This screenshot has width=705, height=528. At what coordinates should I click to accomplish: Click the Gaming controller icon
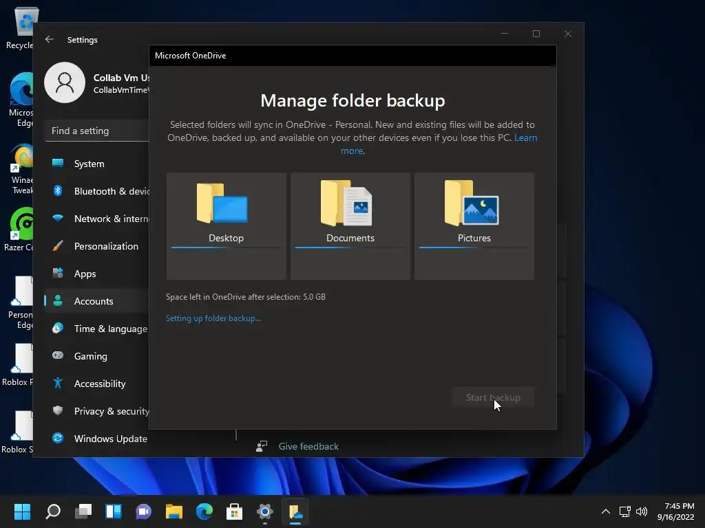point(58,355)
